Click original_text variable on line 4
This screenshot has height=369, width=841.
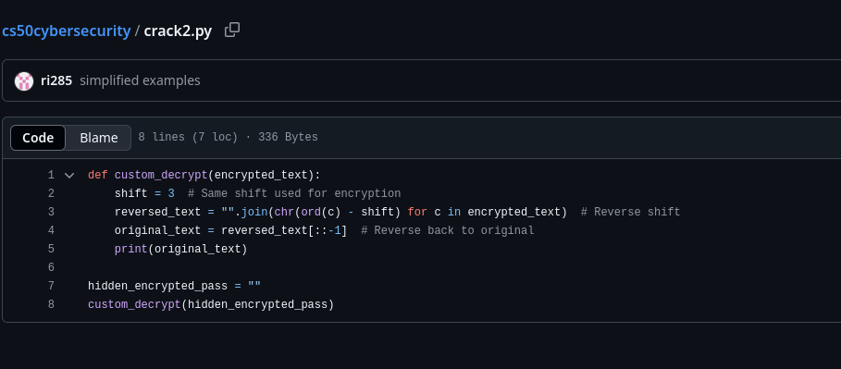(x=157, y=230)
